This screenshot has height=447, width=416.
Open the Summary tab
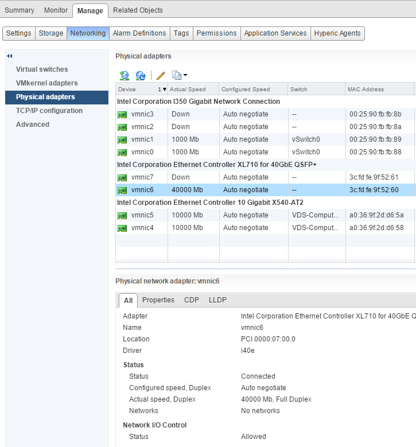[x=20, y=10]
